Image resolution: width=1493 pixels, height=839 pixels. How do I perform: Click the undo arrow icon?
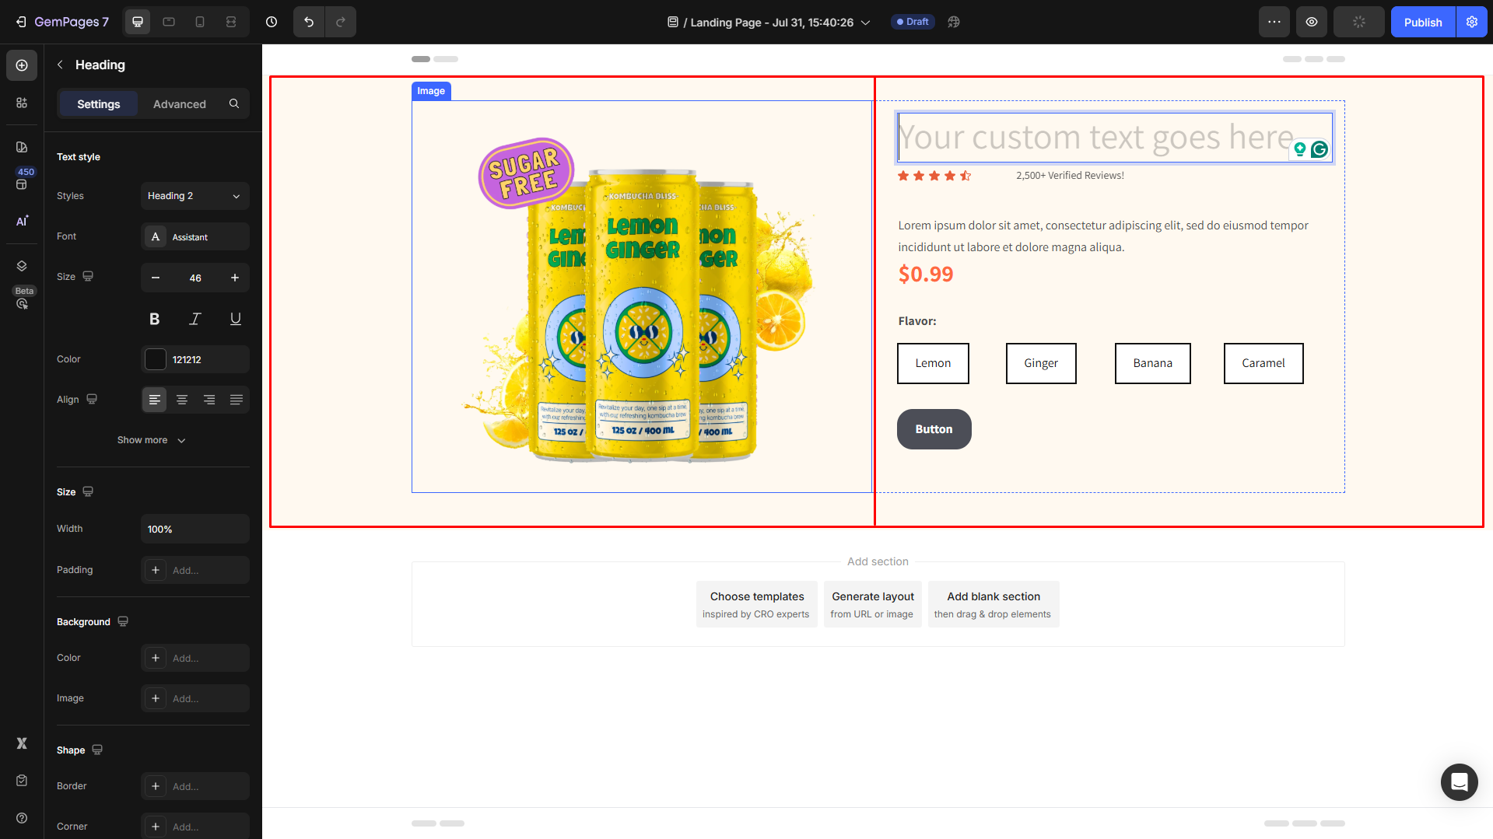[309, 22]
